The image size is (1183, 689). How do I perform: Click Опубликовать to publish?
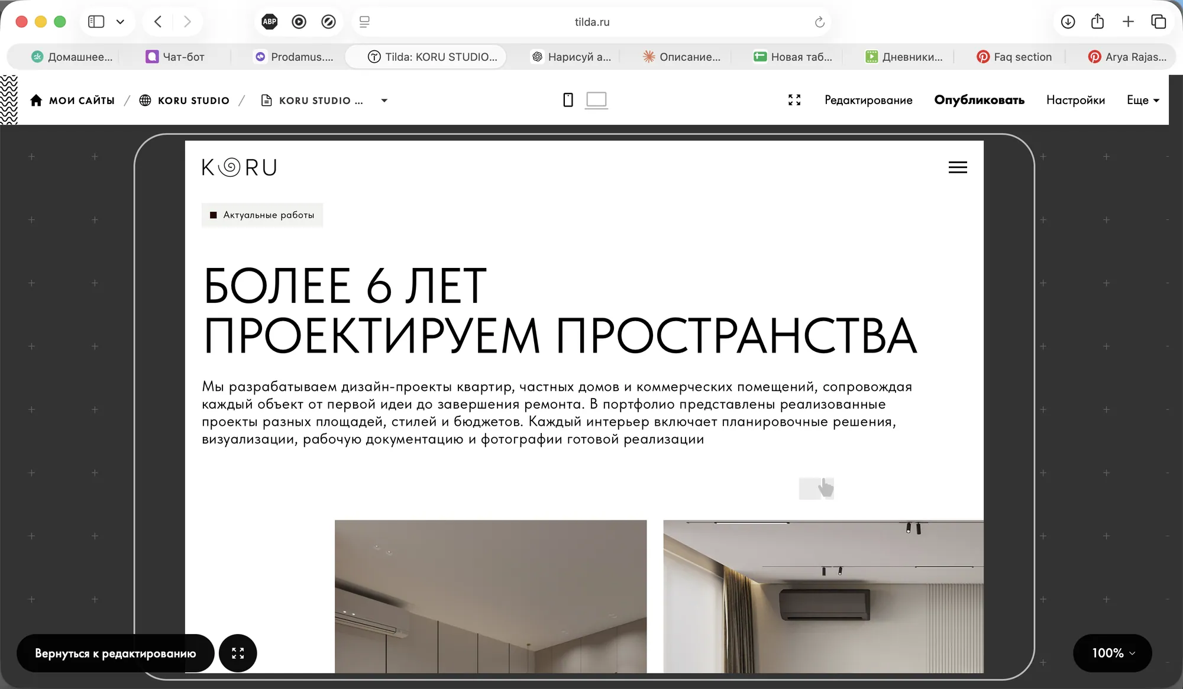(979, 100)
